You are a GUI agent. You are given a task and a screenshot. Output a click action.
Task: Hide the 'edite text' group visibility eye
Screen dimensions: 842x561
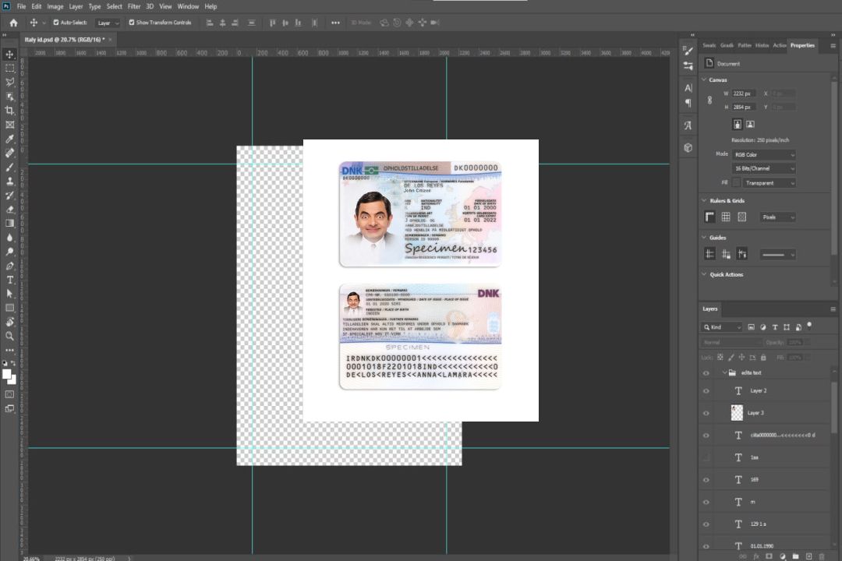point(706,373)
